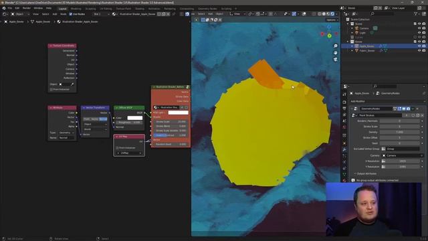Click the Object eyedropper on Texture Coordinate node
The height and width of the screenshot is (241, 428).
(72, 84)
